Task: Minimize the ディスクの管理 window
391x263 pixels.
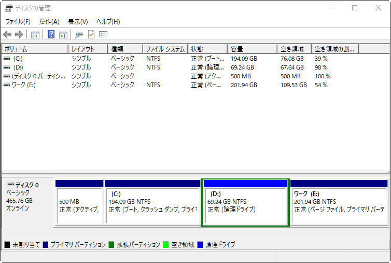Action: click(x=331, y=8)
